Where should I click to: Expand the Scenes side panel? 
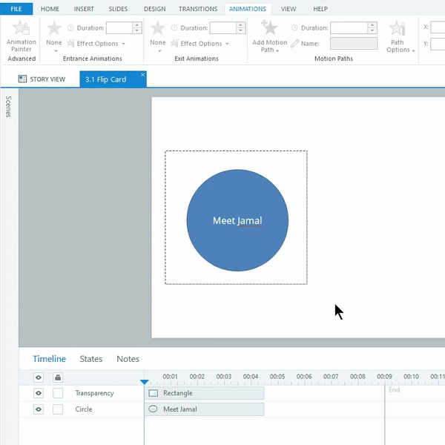[x=8, y=107]
